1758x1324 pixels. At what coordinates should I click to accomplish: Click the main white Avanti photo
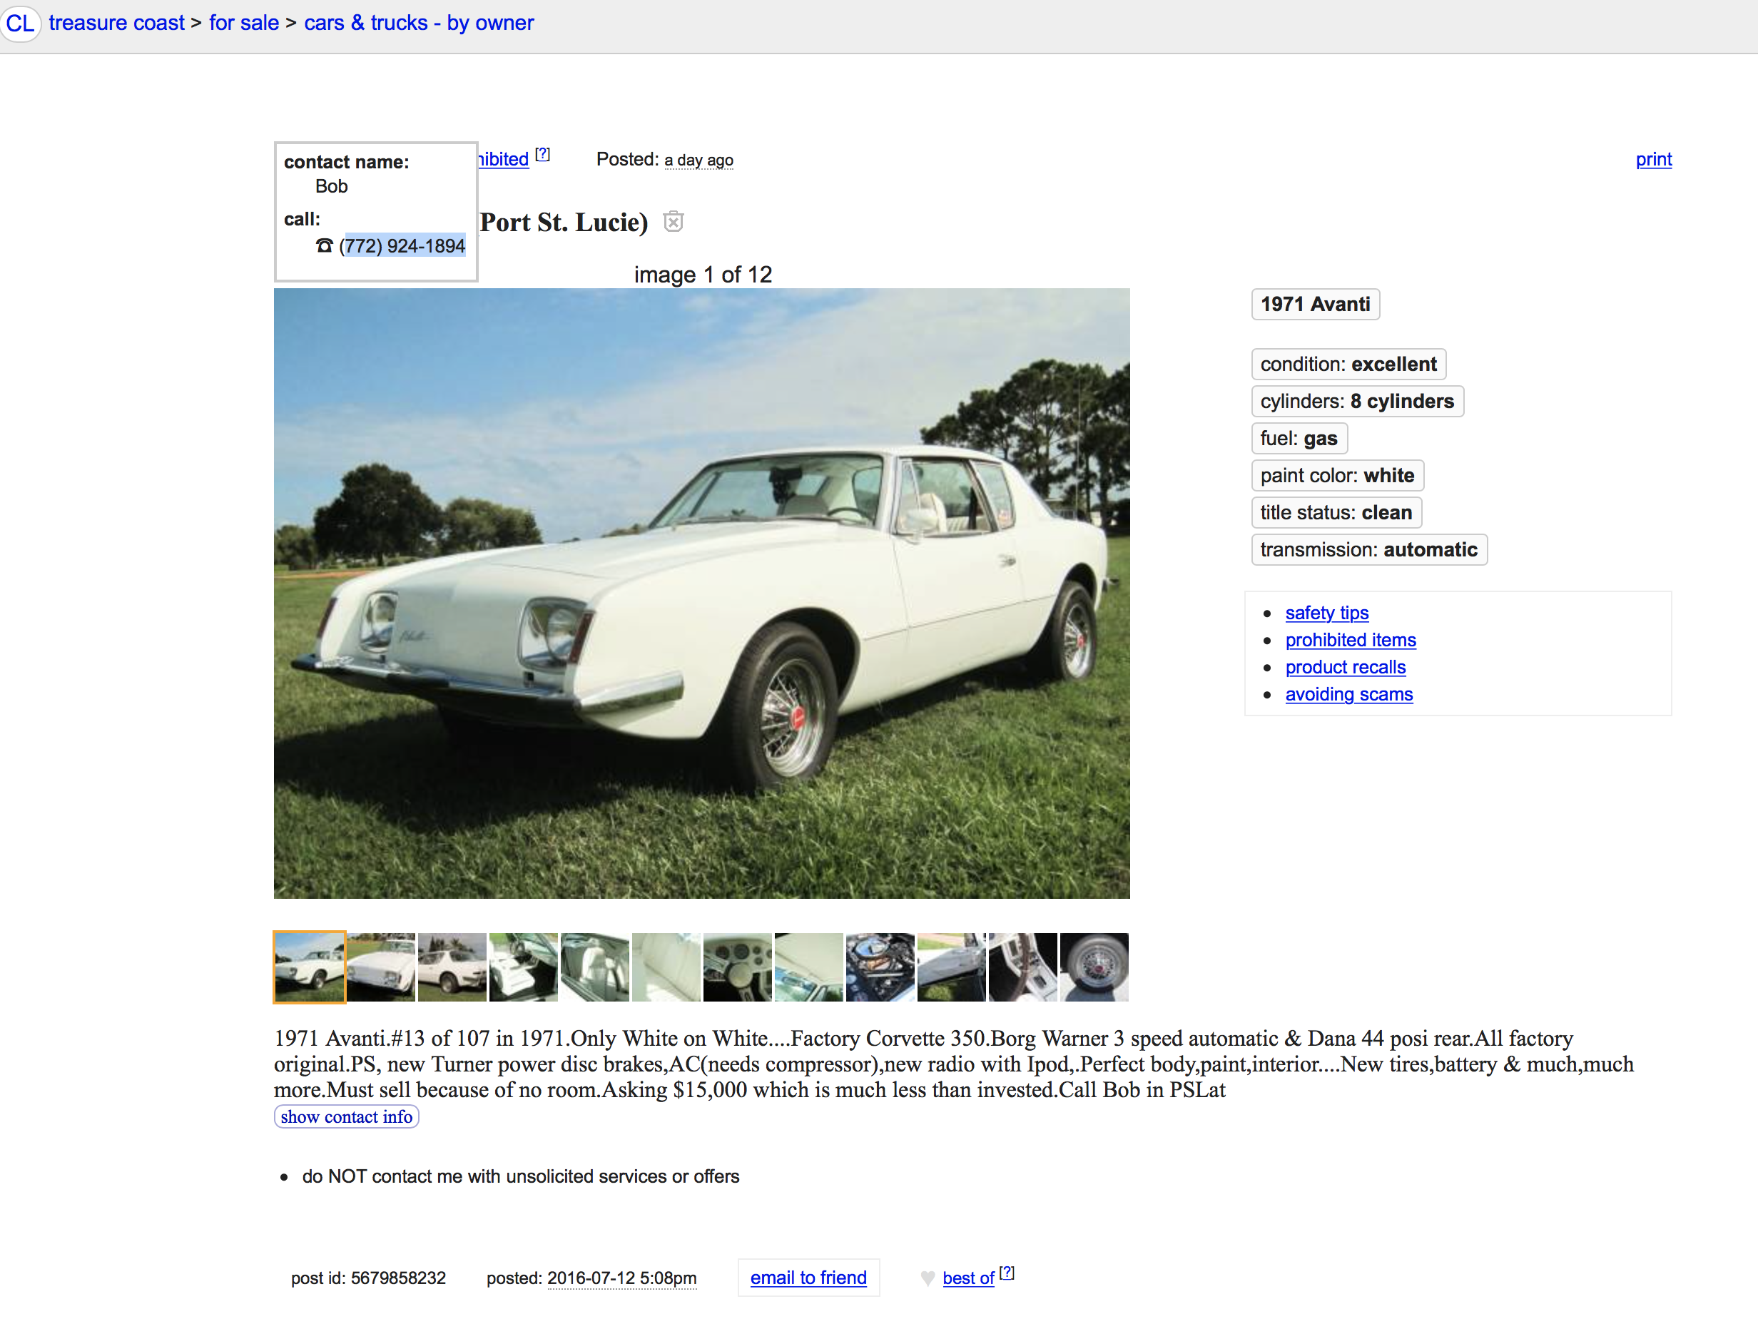point(702,594)
